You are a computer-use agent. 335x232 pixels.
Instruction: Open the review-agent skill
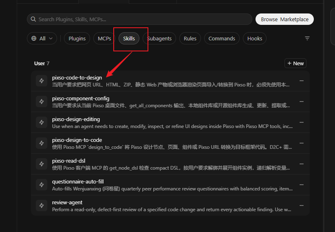pyautogui.click(x=170, y=205)
